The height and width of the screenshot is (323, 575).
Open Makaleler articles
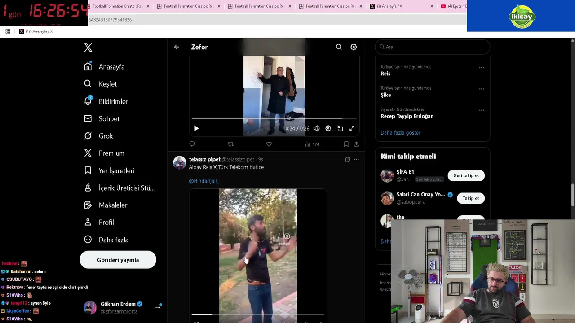click(x=106, y=205)
